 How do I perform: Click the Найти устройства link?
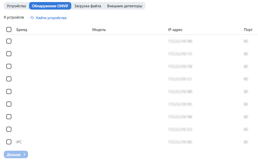(x=51, y=18)
